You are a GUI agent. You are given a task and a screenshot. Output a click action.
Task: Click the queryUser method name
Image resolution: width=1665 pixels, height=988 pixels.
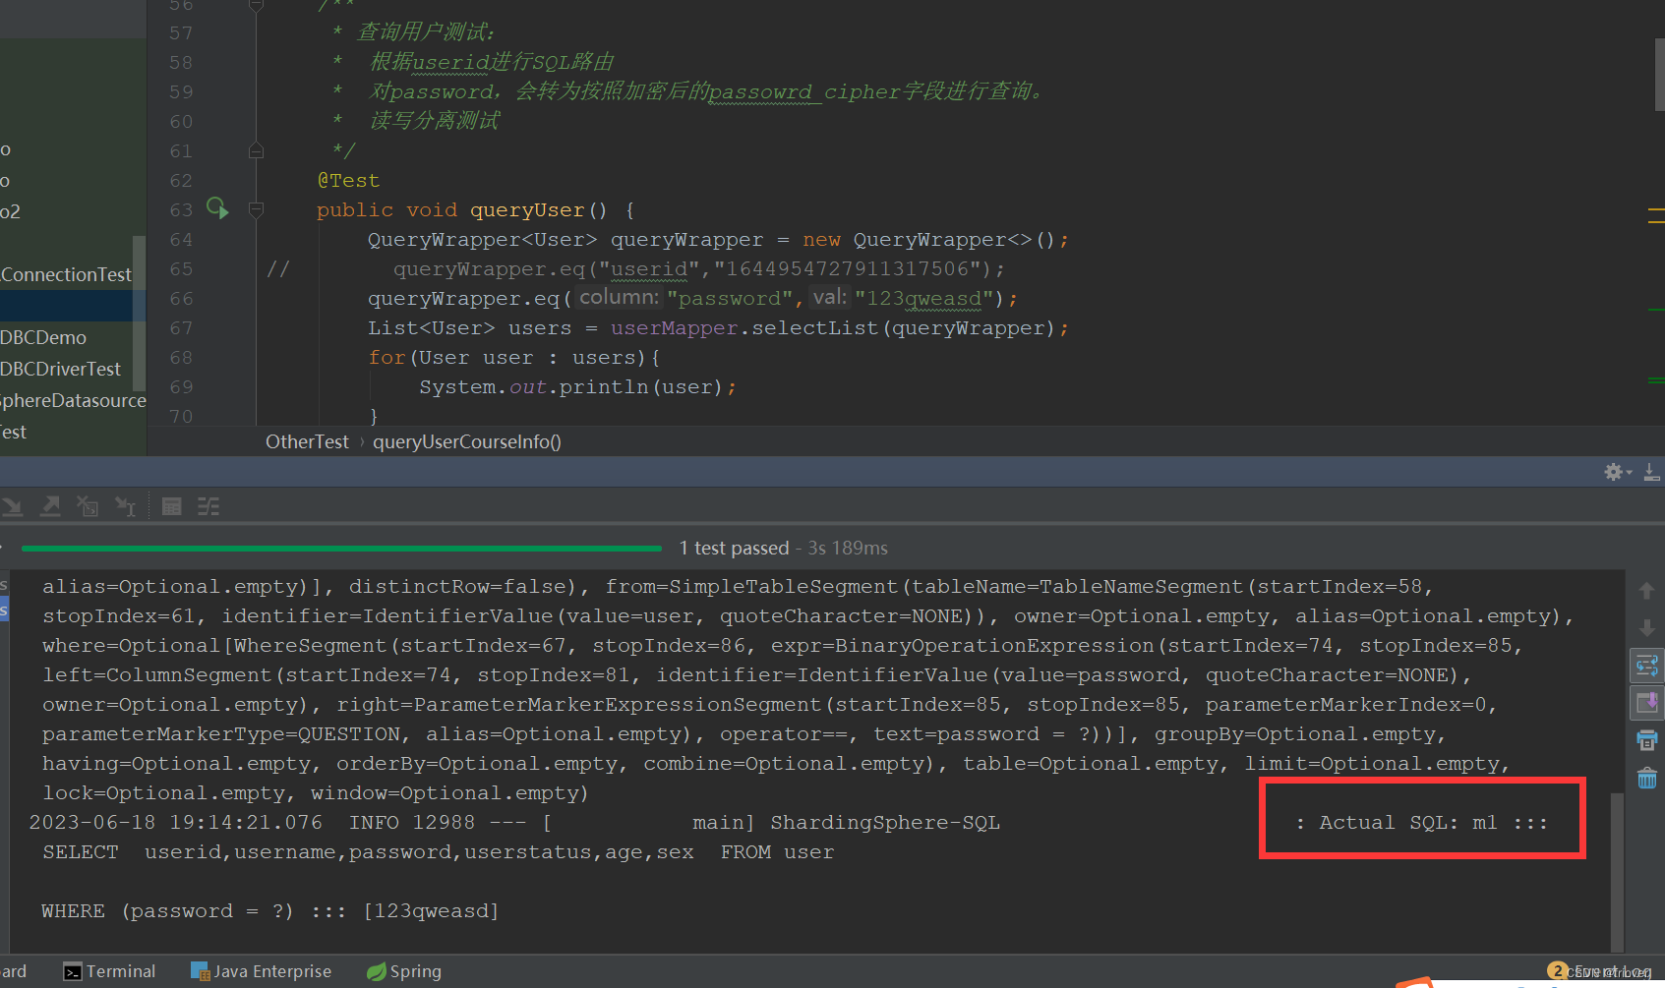point(527,209)
